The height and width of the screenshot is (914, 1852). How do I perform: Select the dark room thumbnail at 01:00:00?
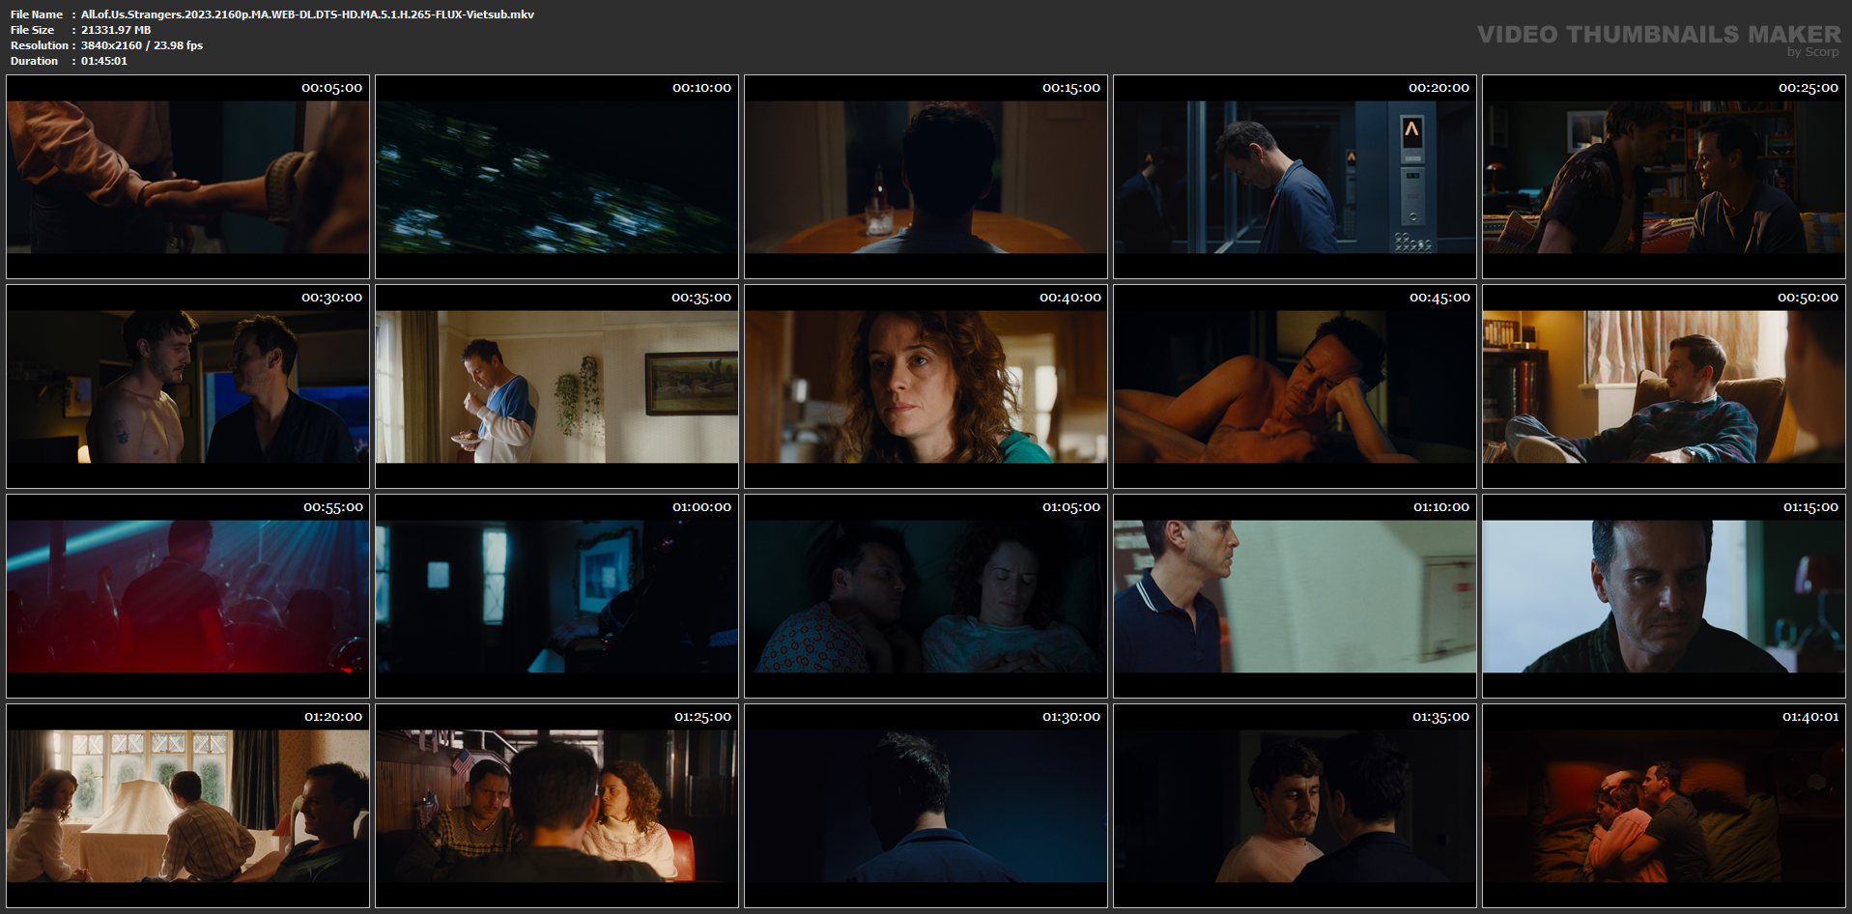(x=556, y=596)
